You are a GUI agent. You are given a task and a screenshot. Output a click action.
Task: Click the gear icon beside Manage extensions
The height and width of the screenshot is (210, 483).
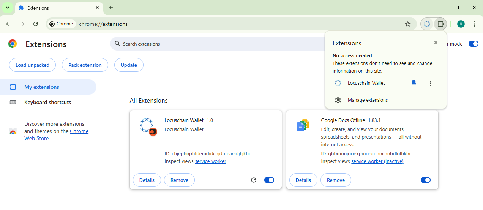point(338,100)
